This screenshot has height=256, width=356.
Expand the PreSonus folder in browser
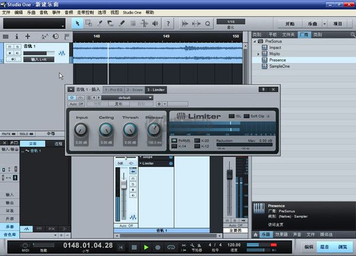pos(255,41)
